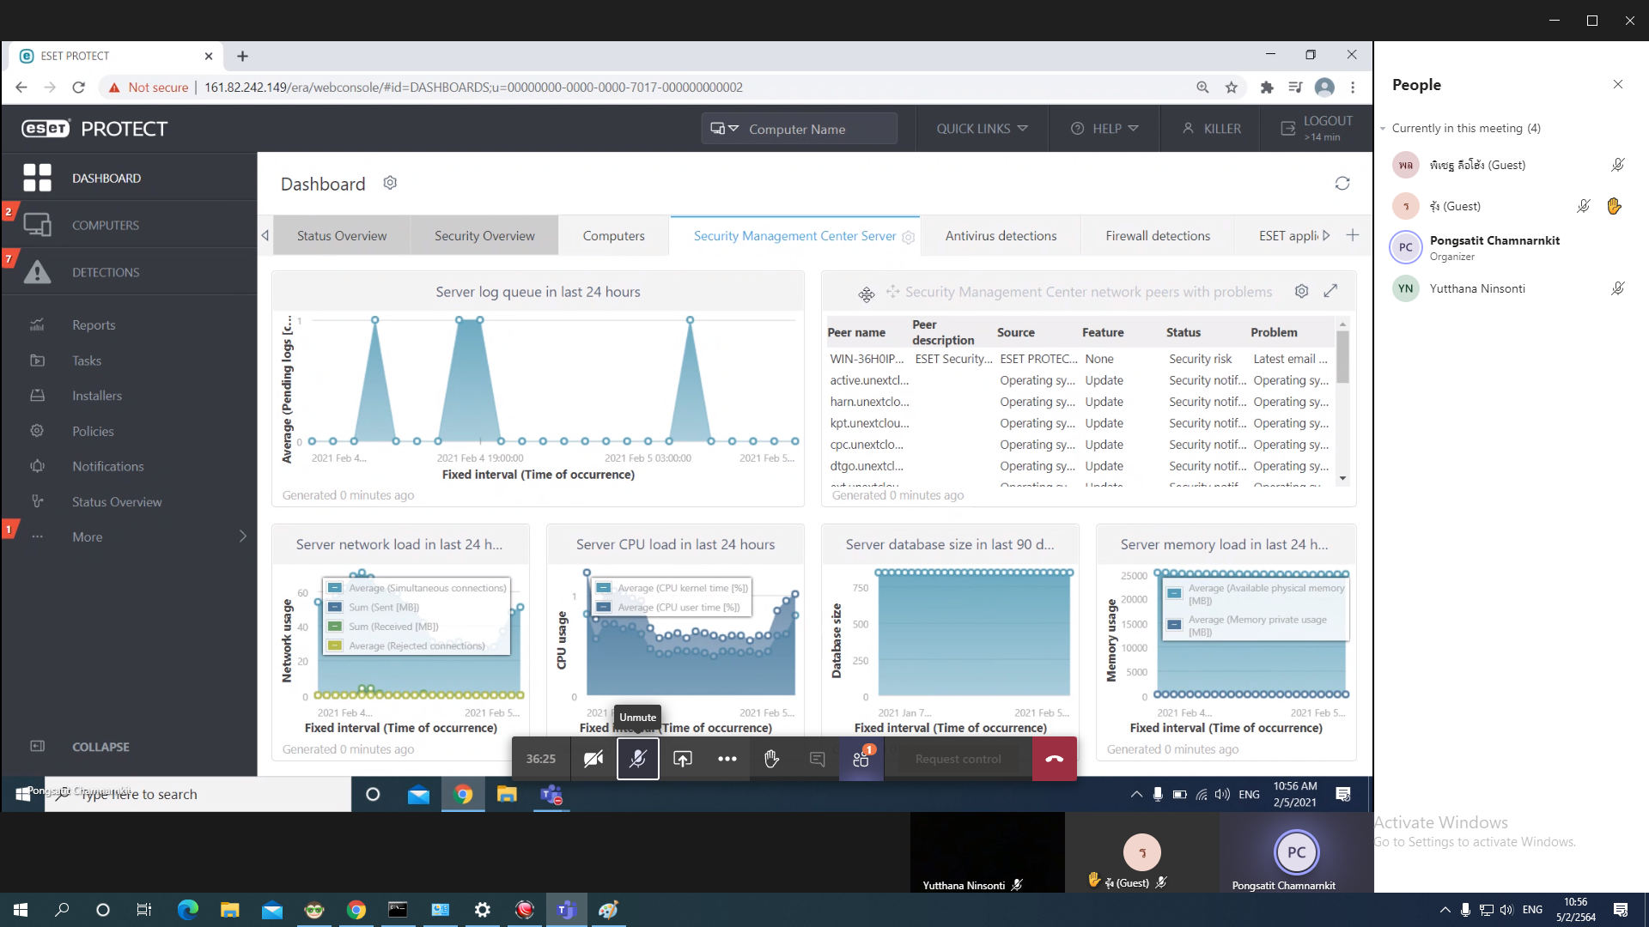Expand the More sidebar submenu
The image size is (1649, 927).
[x=243, y=536]
